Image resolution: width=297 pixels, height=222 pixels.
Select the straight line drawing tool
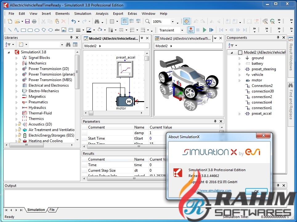coord(10,30)
